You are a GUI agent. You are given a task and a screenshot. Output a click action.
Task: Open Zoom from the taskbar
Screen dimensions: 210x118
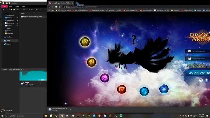94,116
